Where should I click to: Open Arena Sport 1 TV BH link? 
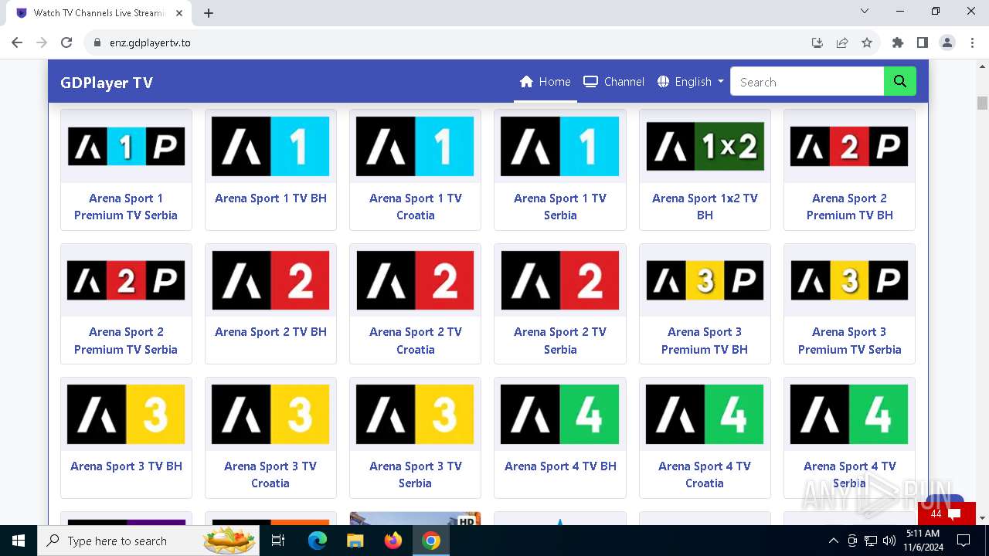270,198
